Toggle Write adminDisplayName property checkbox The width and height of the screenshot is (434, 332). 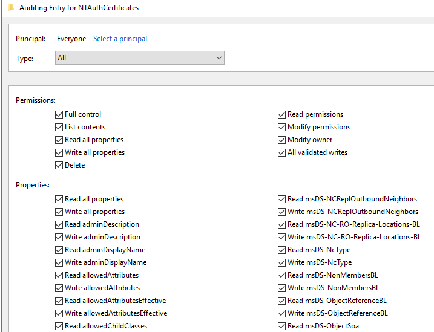pyautogui.click(x=59, y=262)
